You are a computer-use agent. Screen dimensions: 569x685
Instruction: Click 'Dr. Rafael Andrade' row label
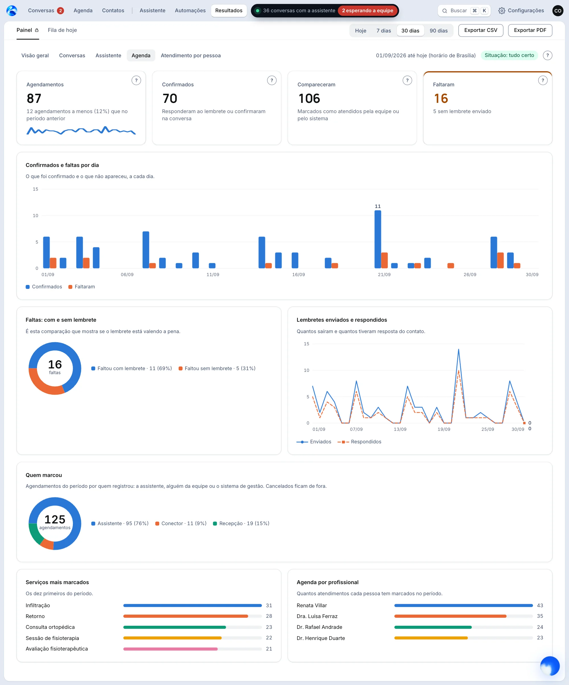click(x=319, y=627)
